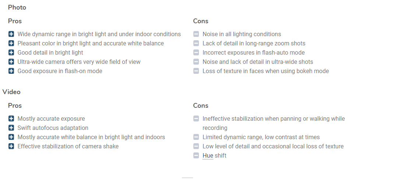
Task: Click minus icon beside Ineffective stabilization
Action: tap(196, 118)
